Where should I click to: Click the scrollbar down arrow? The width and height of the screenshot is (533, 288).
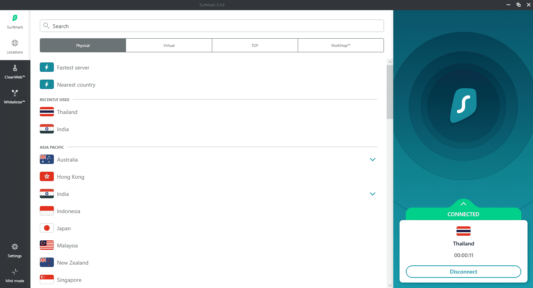coord(390,285)
